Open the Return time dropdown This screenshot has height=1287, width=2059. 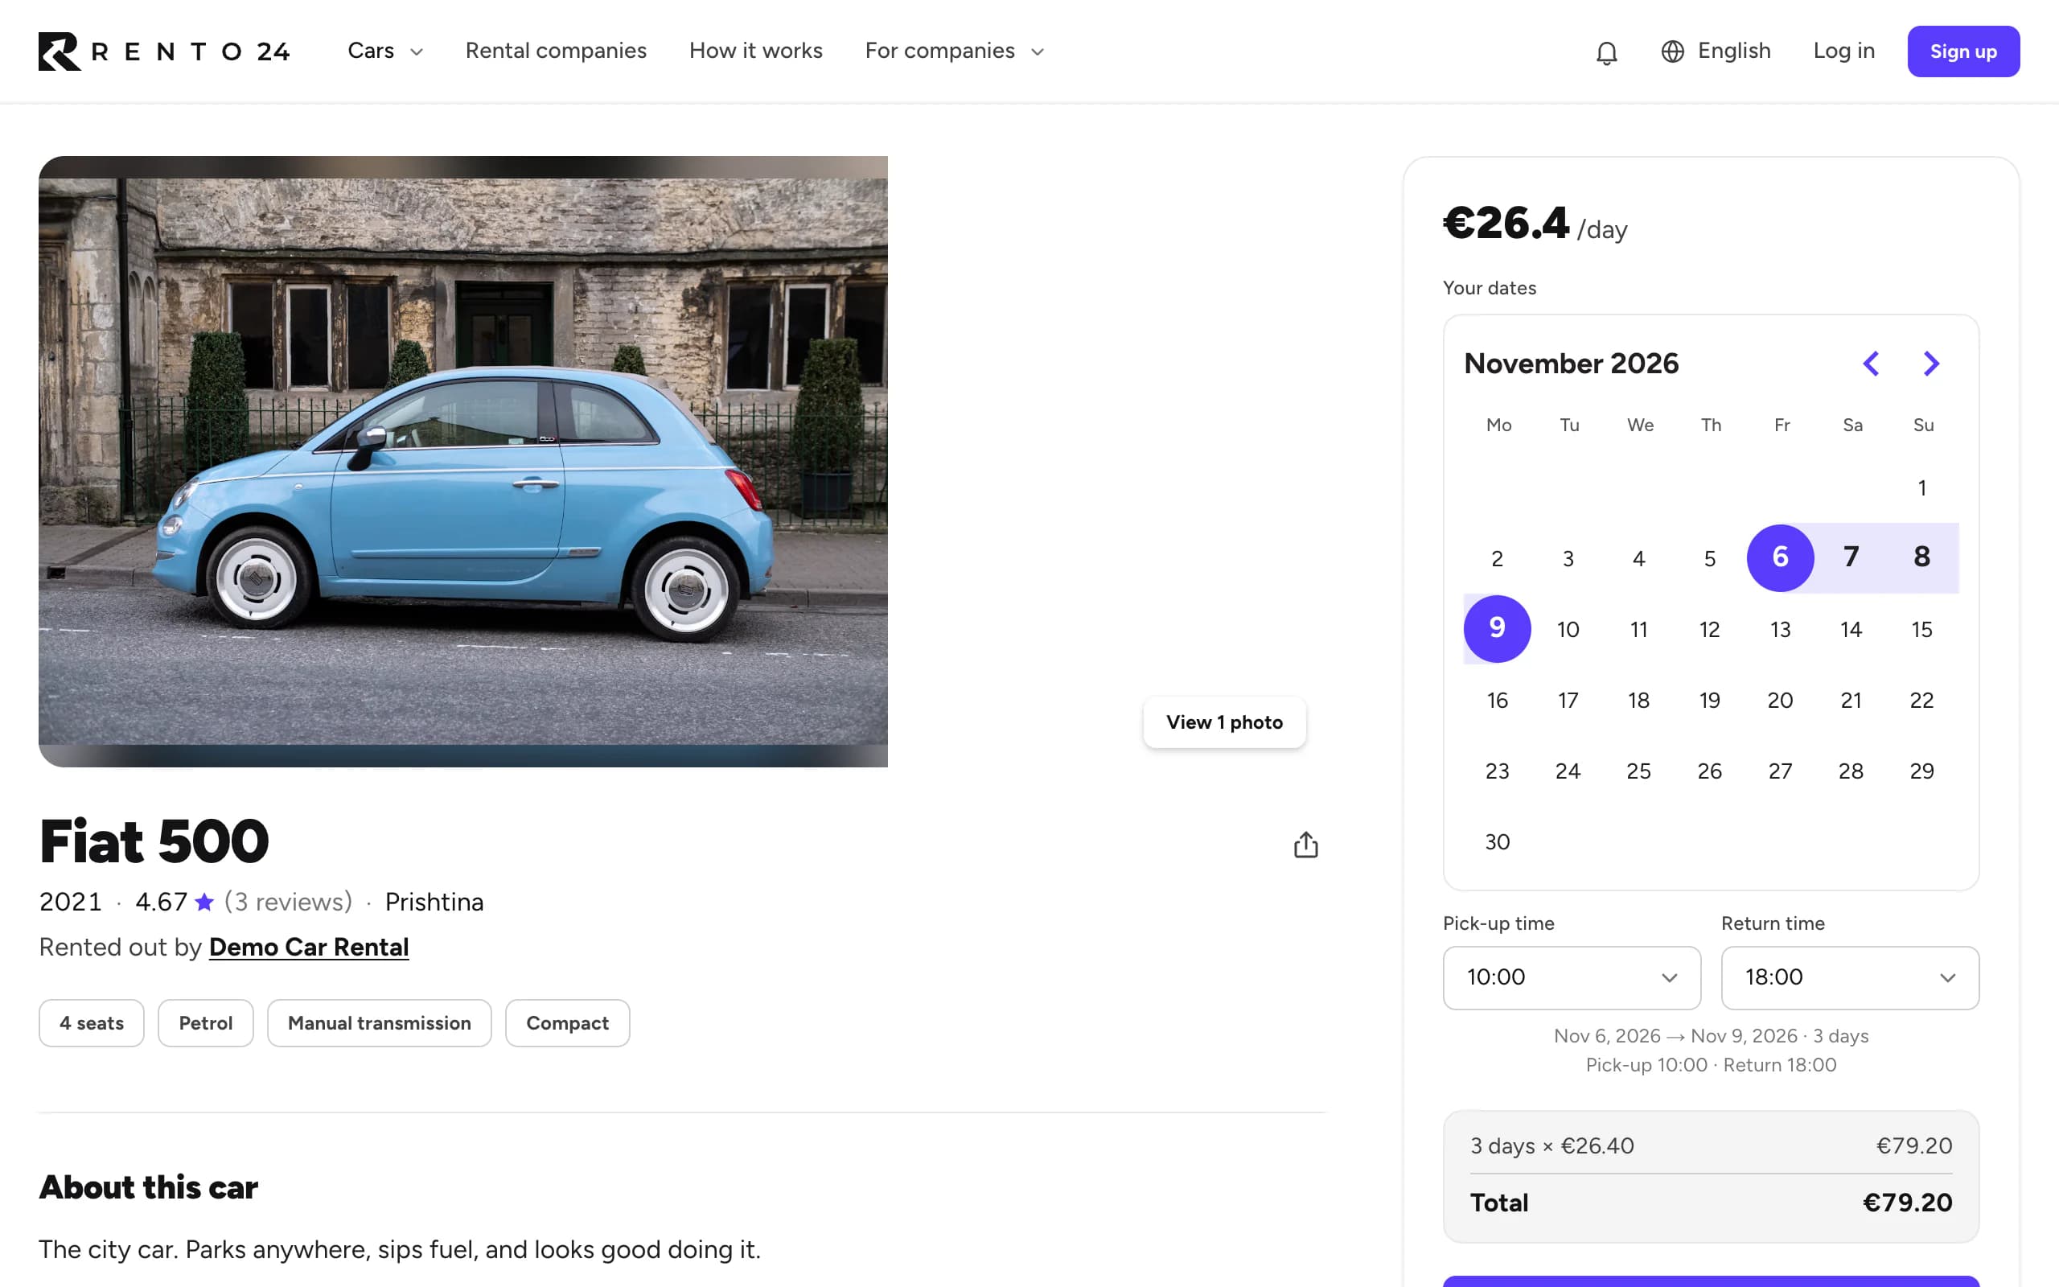click(1850, 977)
